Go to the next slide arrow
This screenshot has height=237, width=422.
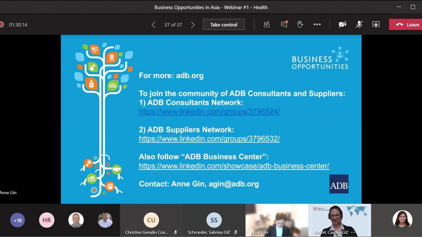click(193, 25)
